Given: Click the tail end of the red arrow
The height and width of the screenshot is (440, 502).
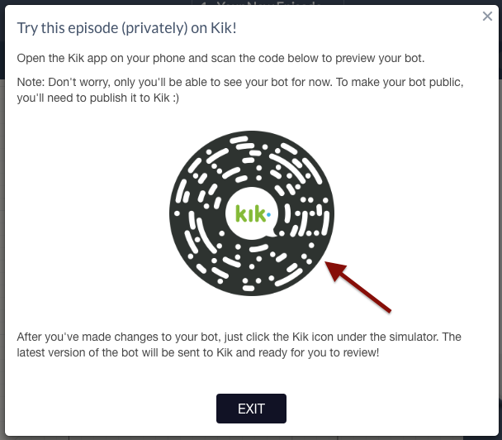Looking at the screenshot, I should [388, 310].
